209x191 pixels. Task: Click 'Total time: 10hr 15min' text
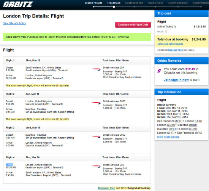click(x=116, y=61)
